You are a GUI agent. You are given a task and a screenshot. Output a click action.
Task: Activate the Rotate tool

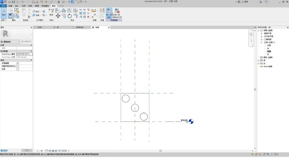(70, 16)
